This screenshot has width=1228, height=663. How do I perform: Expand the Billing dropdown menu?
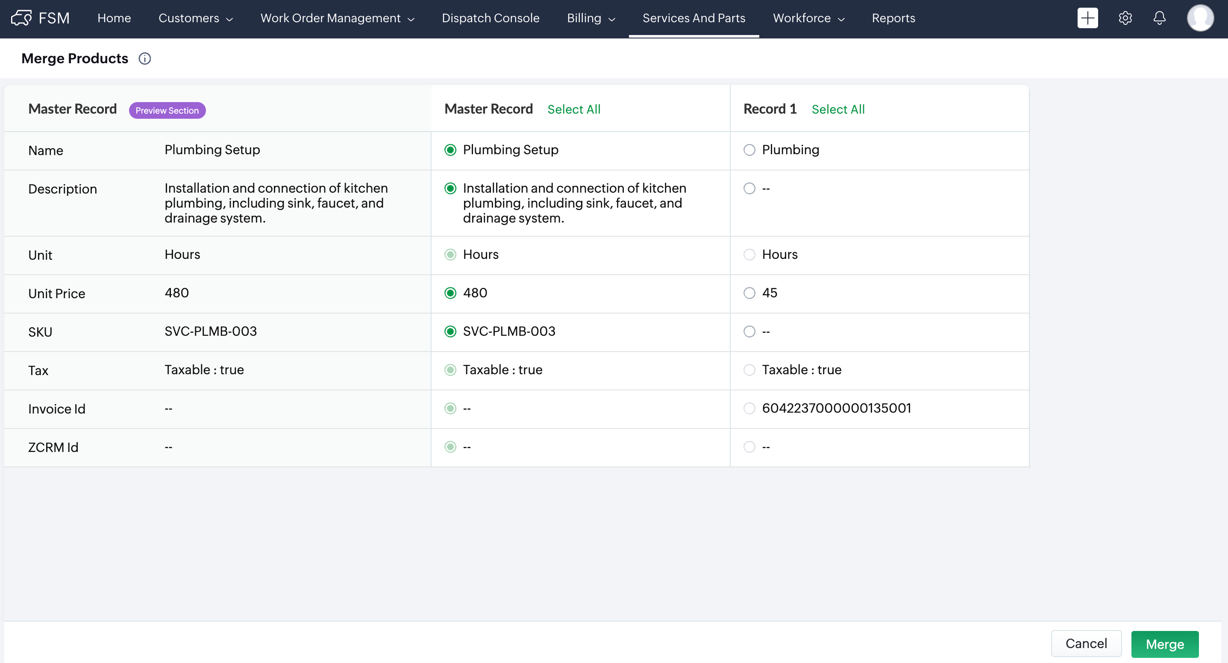click(x=590, y=18)
